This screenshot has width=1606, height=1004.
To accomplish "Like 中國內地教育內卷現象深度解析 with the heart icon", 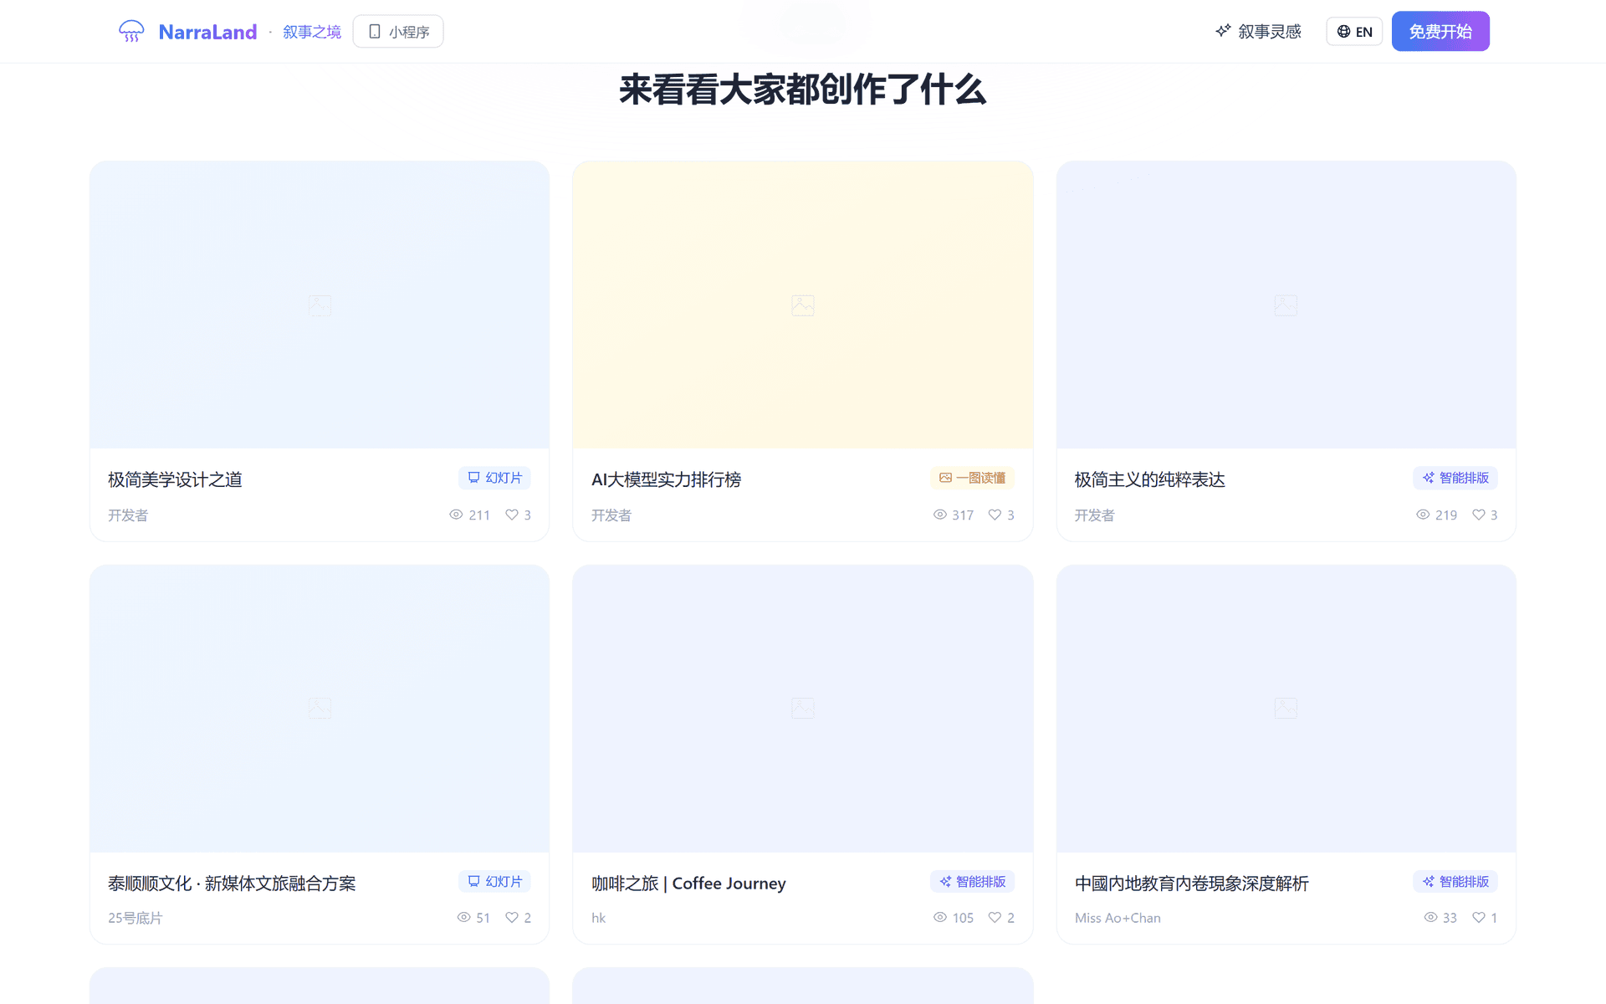I will point(1479,918).
